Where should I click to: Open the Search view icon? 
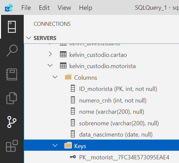pos(12,51)
